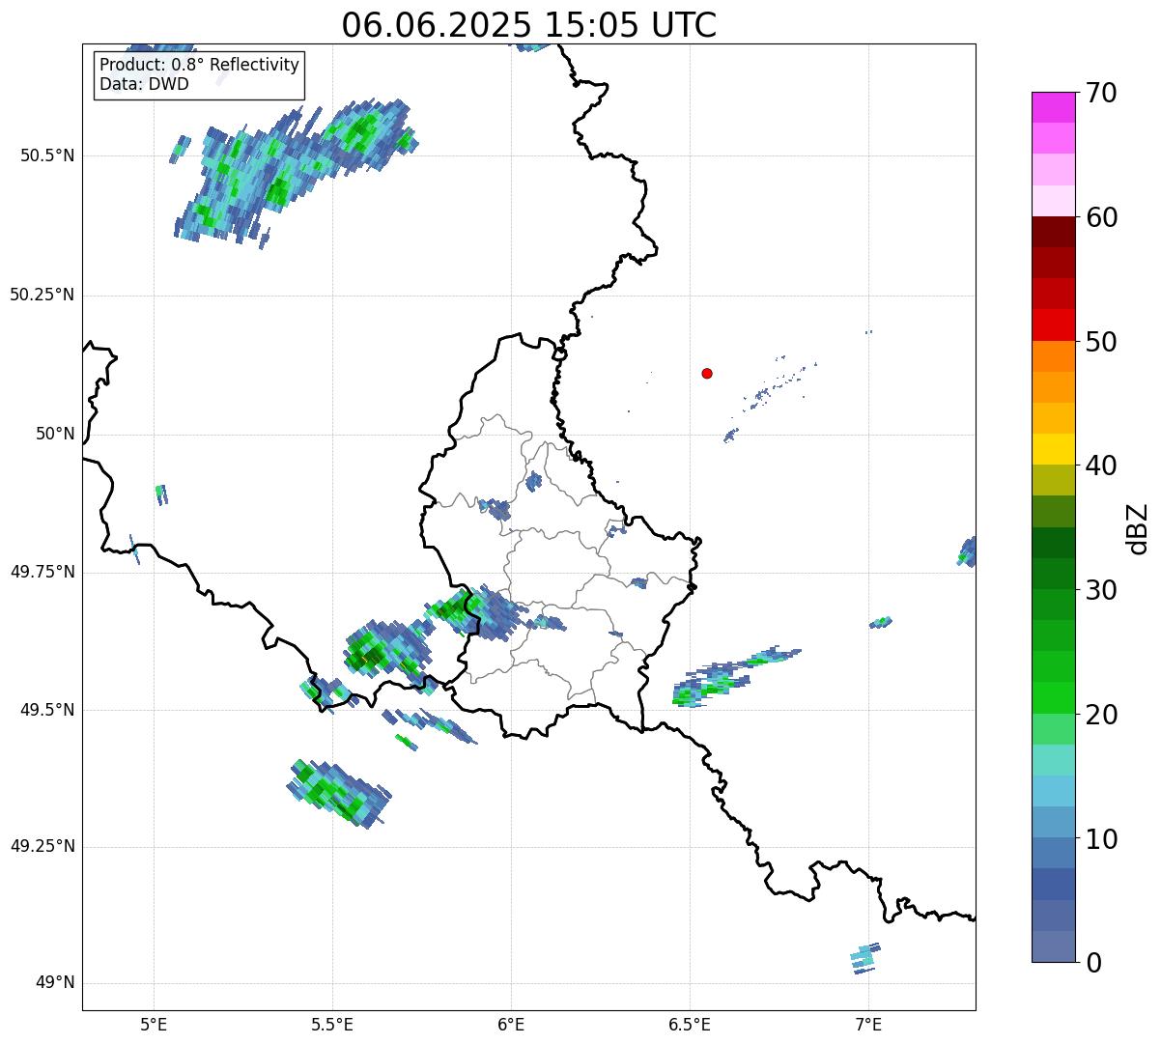Click the dark maroon colorbar segment below 60
The image size is (1161, 1044).
[x=1054, y=232]
